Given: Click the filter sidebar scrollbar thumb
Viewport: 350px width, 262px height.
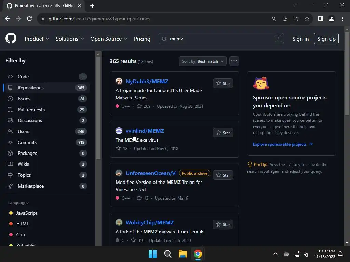Looking at the screenshot, I should [x=98, y=108].
